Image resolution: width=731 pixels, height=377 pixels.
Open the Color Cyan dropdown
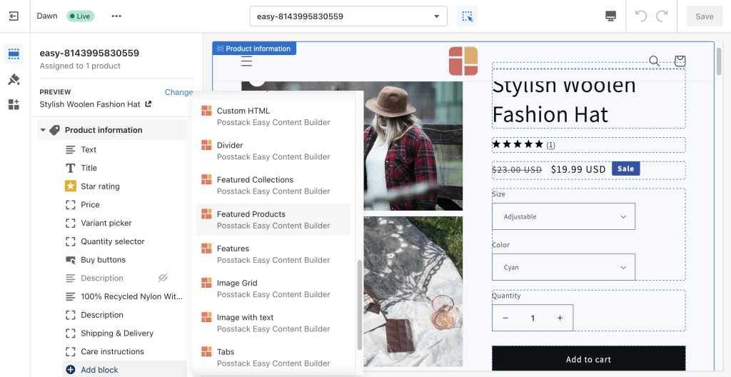(x=564, y=267)
